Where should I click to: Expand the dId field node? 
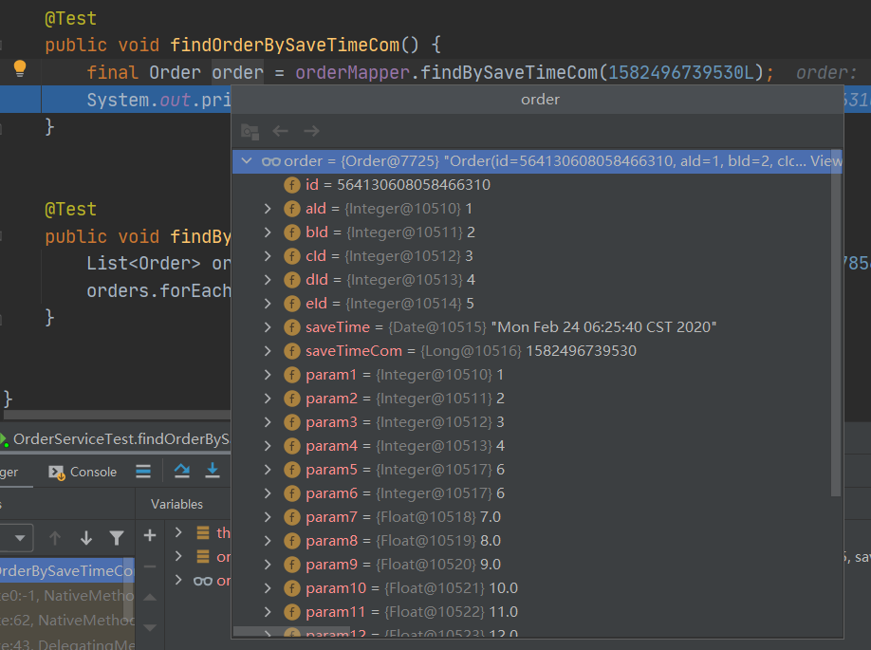(x=268, y=279)
